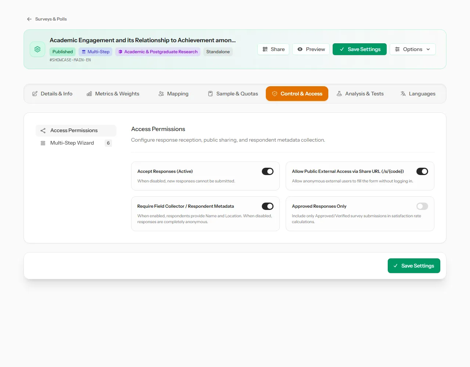Turn off Allow Public External Access toggle

point(422,171)
